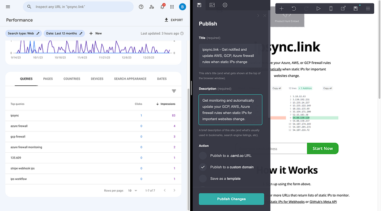Click the site Title text field

[x=231, y=56]
